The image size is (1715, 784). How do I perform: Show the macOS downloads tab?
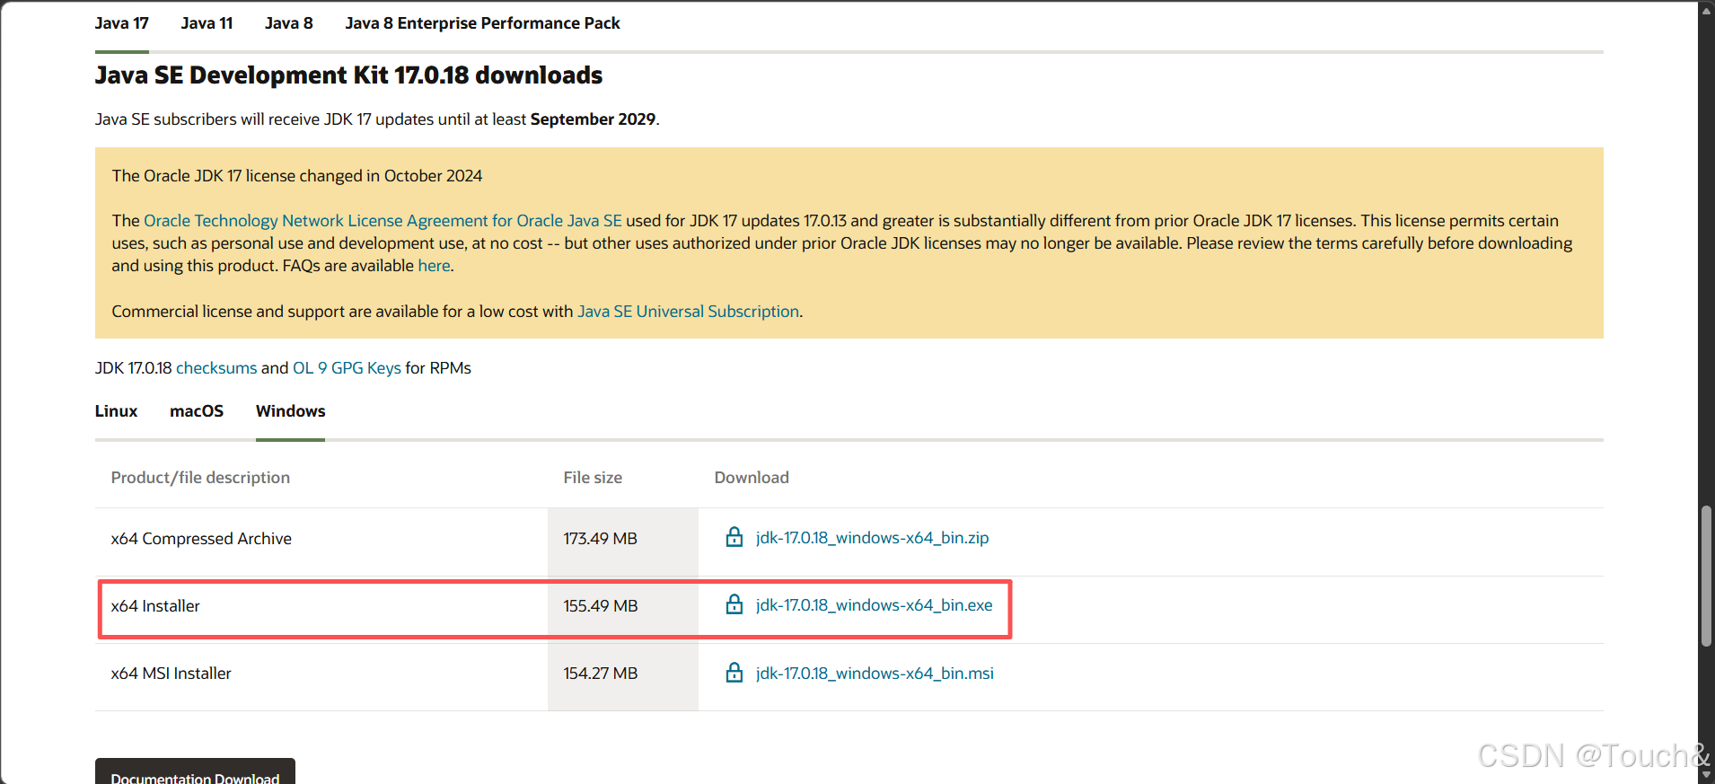click(197, 411)
